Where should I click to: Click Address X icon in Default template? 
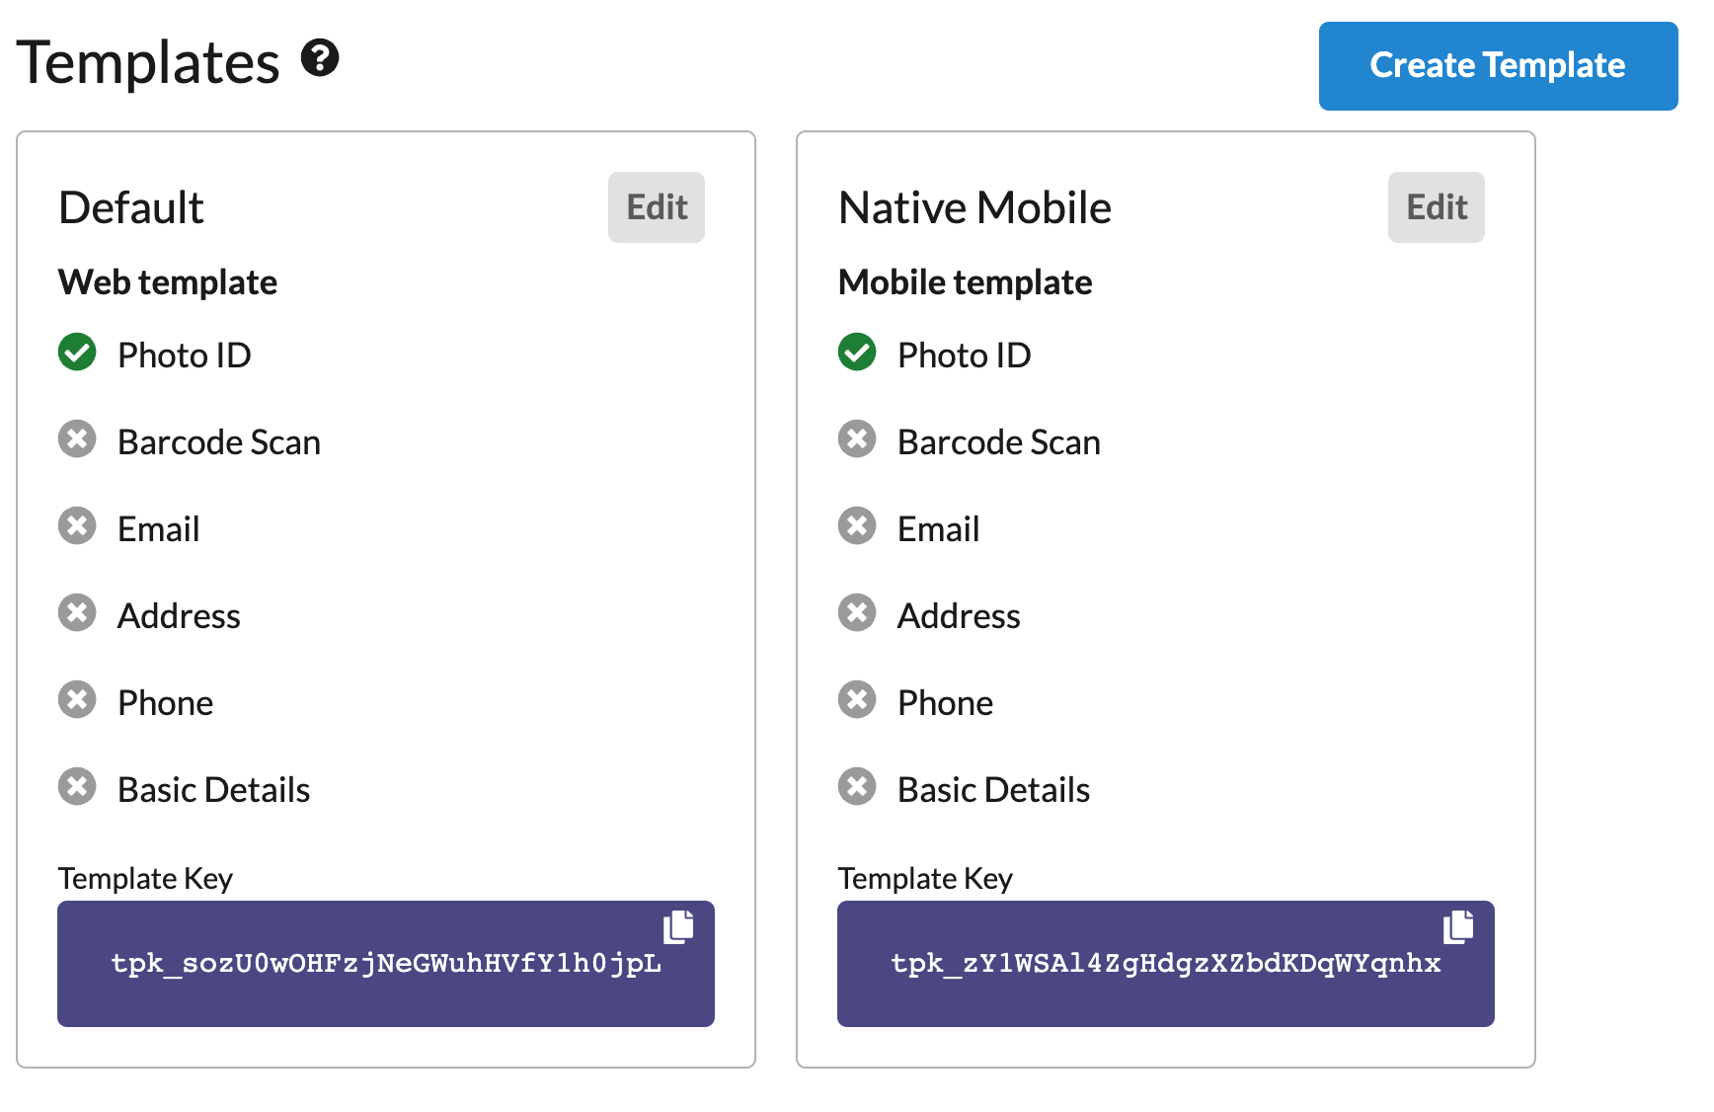[77, 612]
